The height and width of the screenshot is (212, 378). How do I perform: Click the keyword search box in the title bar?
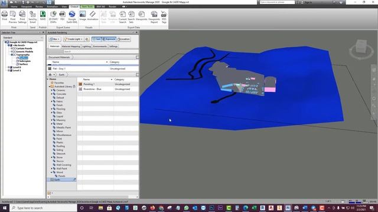pos(277,2)
